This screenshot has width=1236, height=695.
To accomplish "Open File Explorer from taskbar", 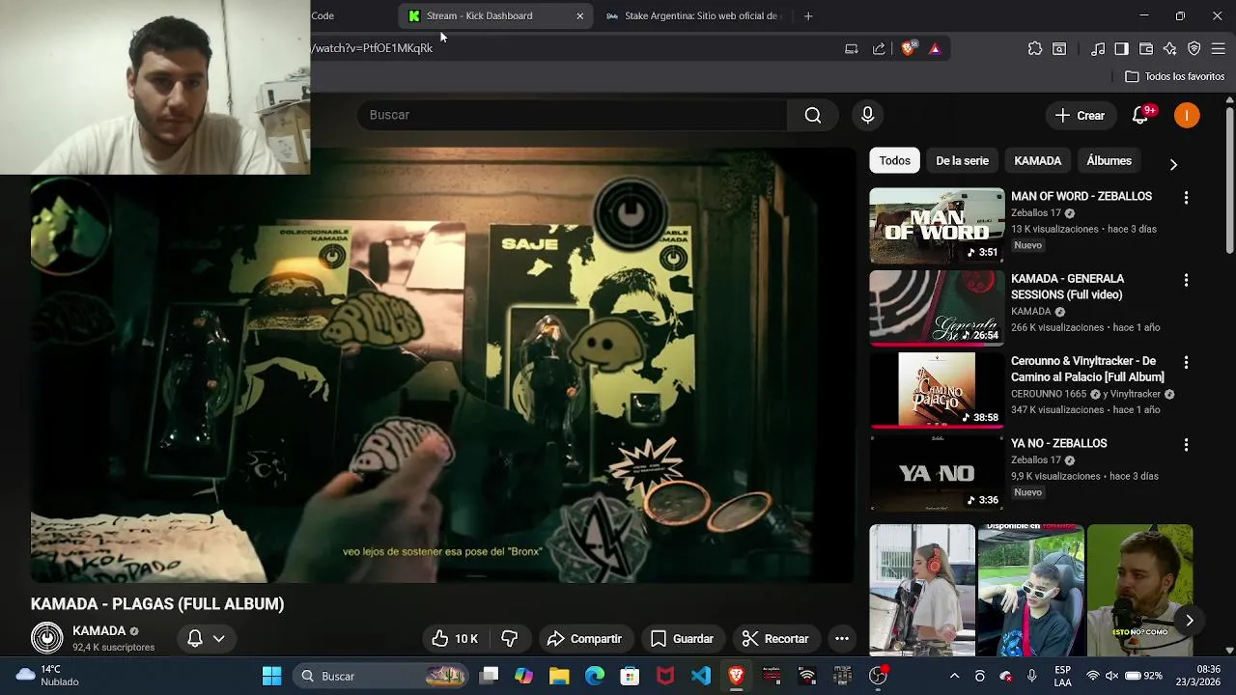I will (x=559, y=676).
